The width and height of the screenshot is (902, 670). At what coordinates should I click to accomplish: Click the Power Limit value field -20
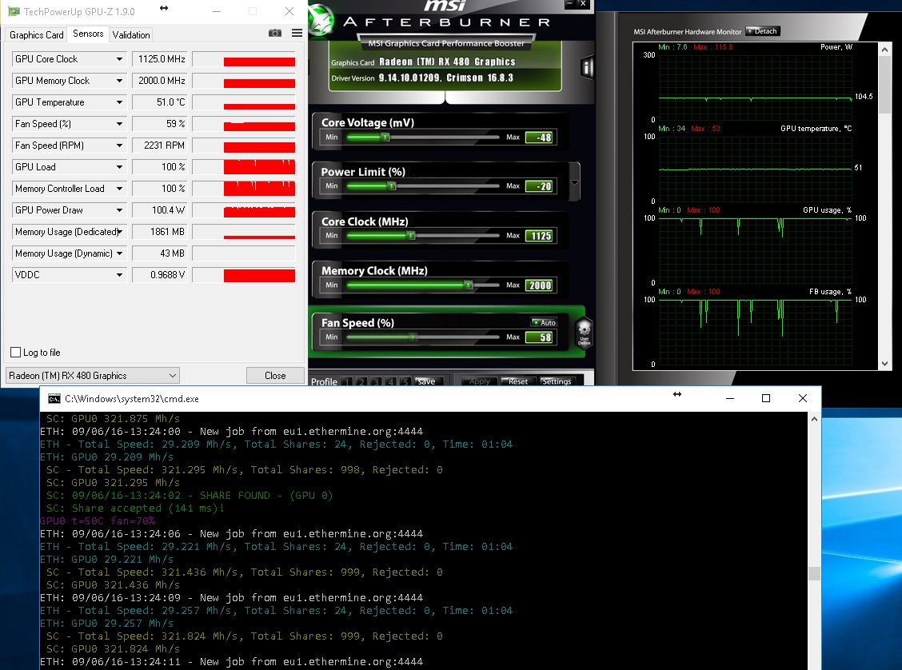coord(541,186)
